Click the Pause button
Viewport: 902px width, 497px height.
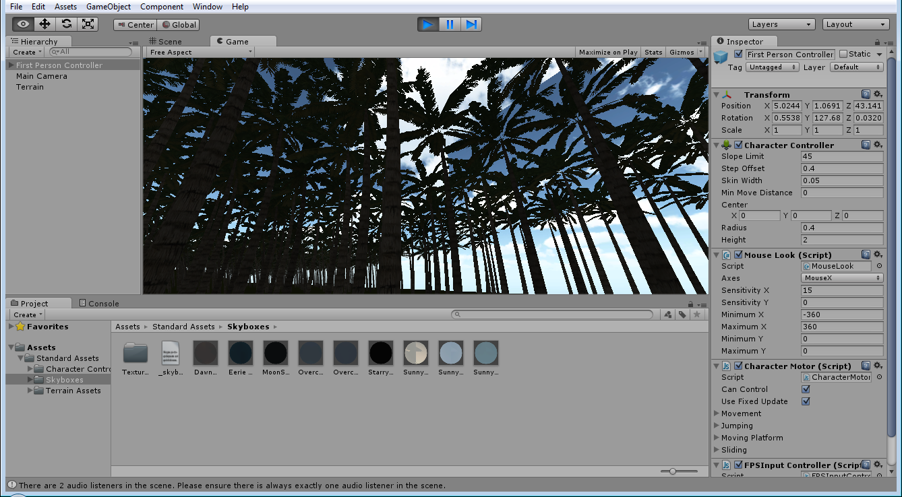[x=449, y=24]
